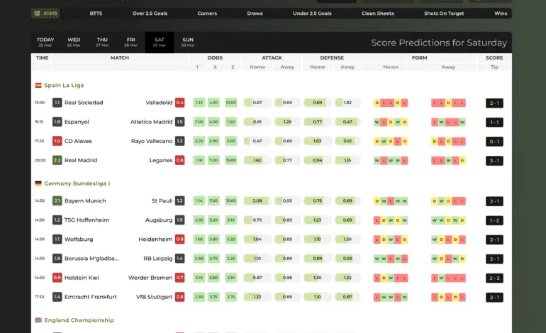The height and width of the screenshot is (333, 546).
Task: Open Germany Bundesliga I league link
Action: [x=77, y=184]
